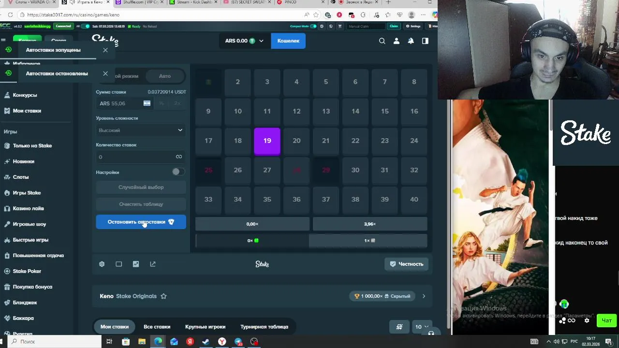The image size is (619, 348).
Task: Open chat settings gear in stream chat
Action: 587,320
